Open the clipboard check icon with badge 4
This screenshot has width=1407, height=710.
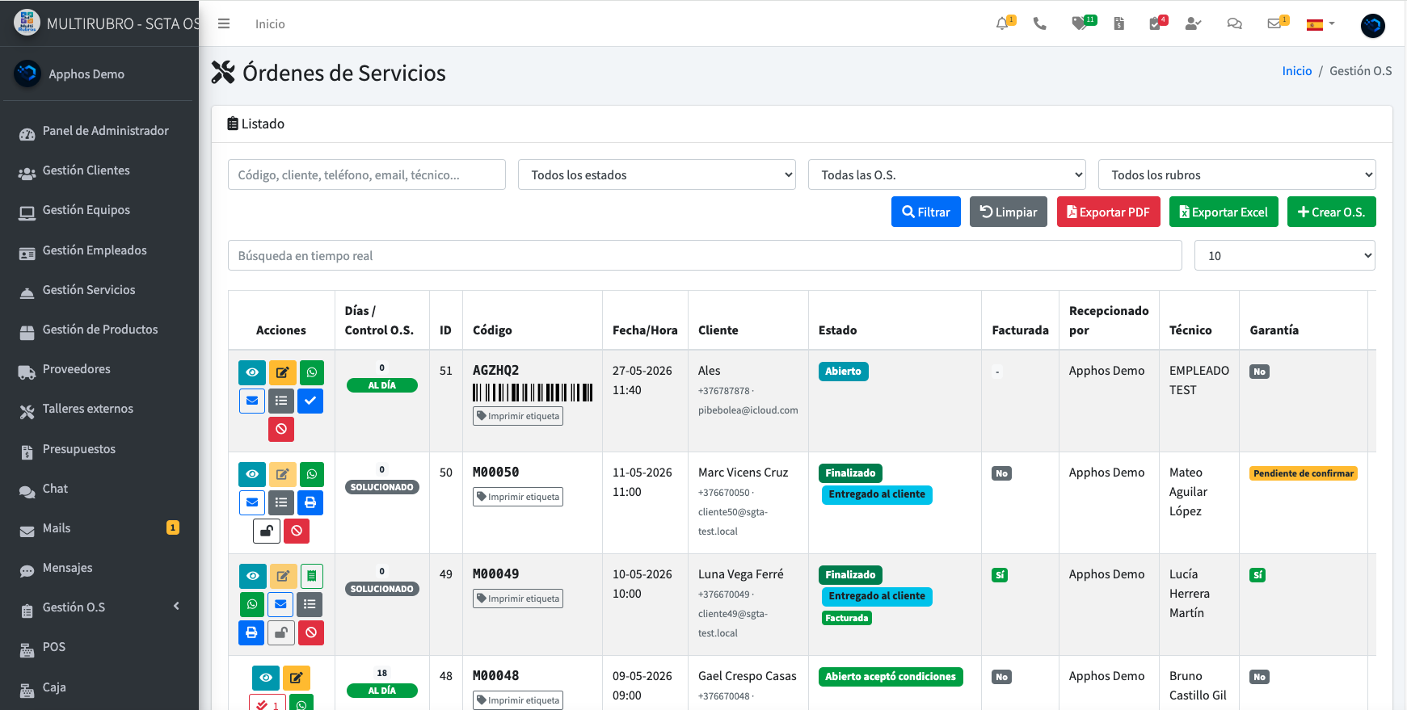[x=1156, y=23]
